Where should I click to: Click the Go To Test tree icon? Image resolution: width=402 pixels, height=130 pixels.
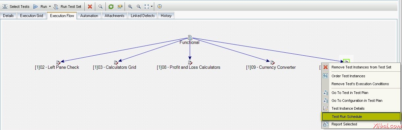point(326,93)
